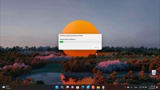This screenshot has width=160, height=90.
Task: Open the Twitter taskbar app
Action: [x=88, y=87]
